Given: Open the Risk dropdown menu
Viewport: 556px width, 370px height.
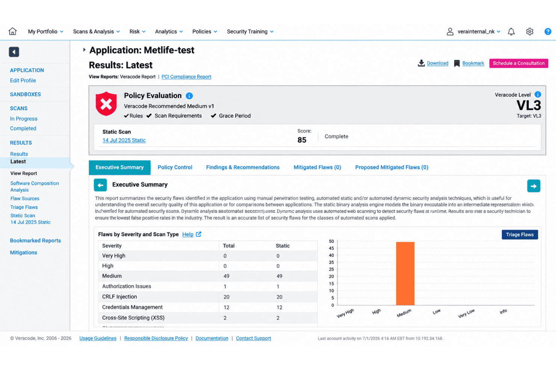Looking at the screenshot, I should pyautogui.click(x=137, y=31).
